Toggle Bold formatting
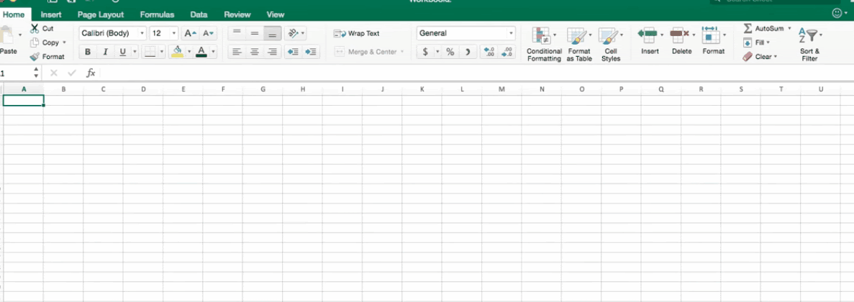854x302 pixels. [87, 52]
